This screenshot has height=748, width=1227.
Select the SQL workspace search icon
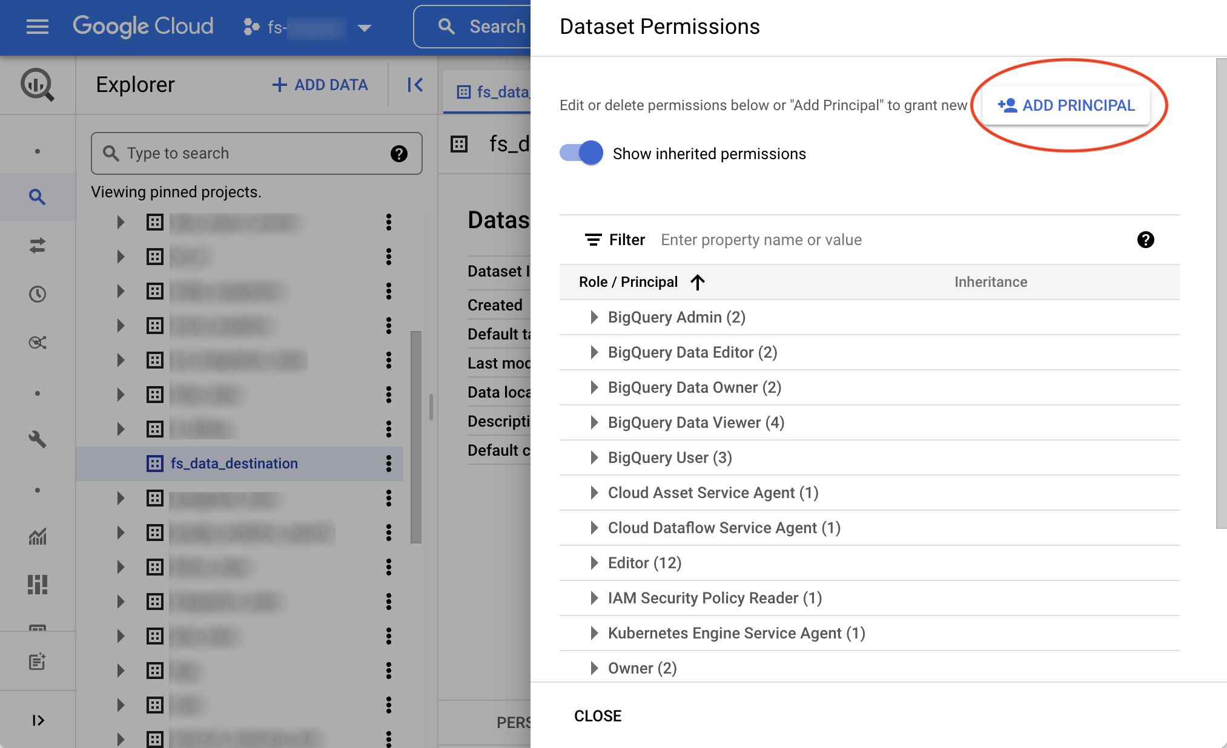click(x=38, y=197)
